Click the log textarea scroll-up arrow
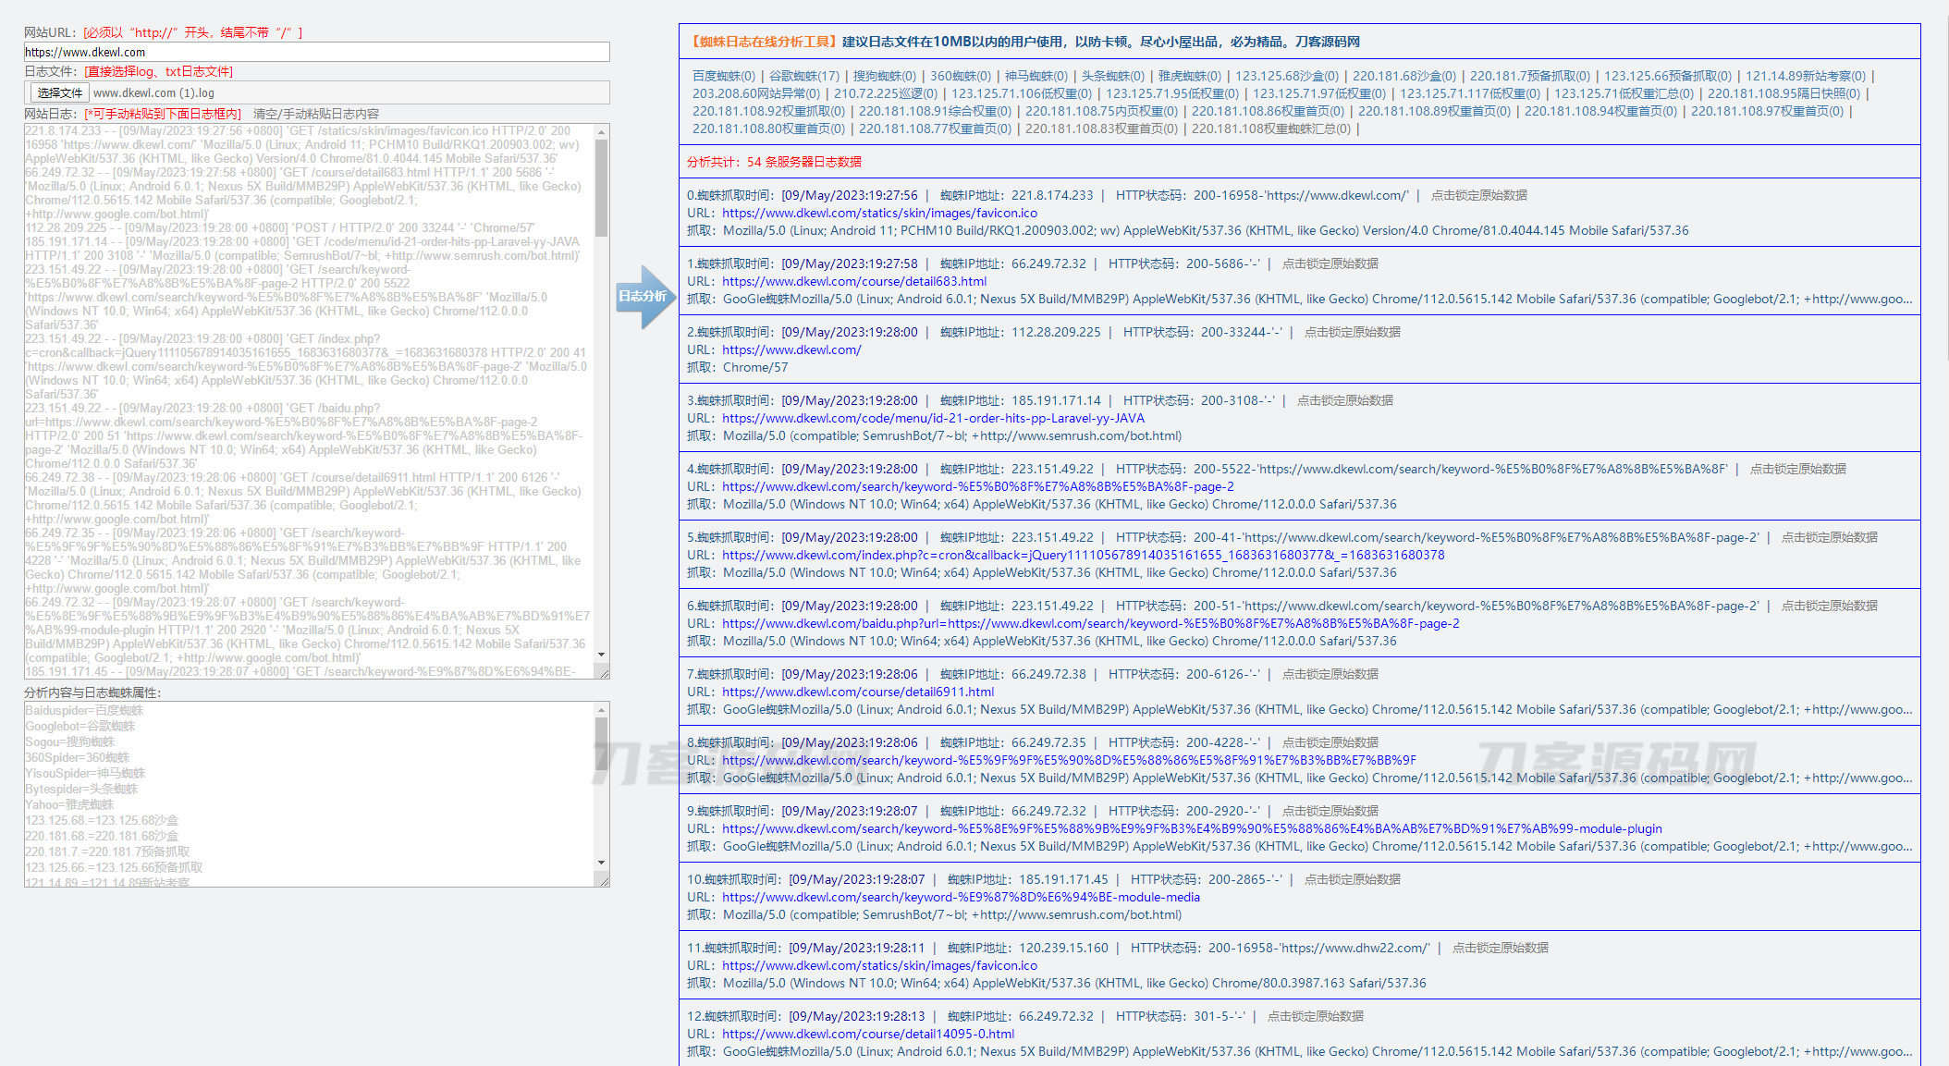The width and height of the screenshot is (1949, 1066). 602,131
